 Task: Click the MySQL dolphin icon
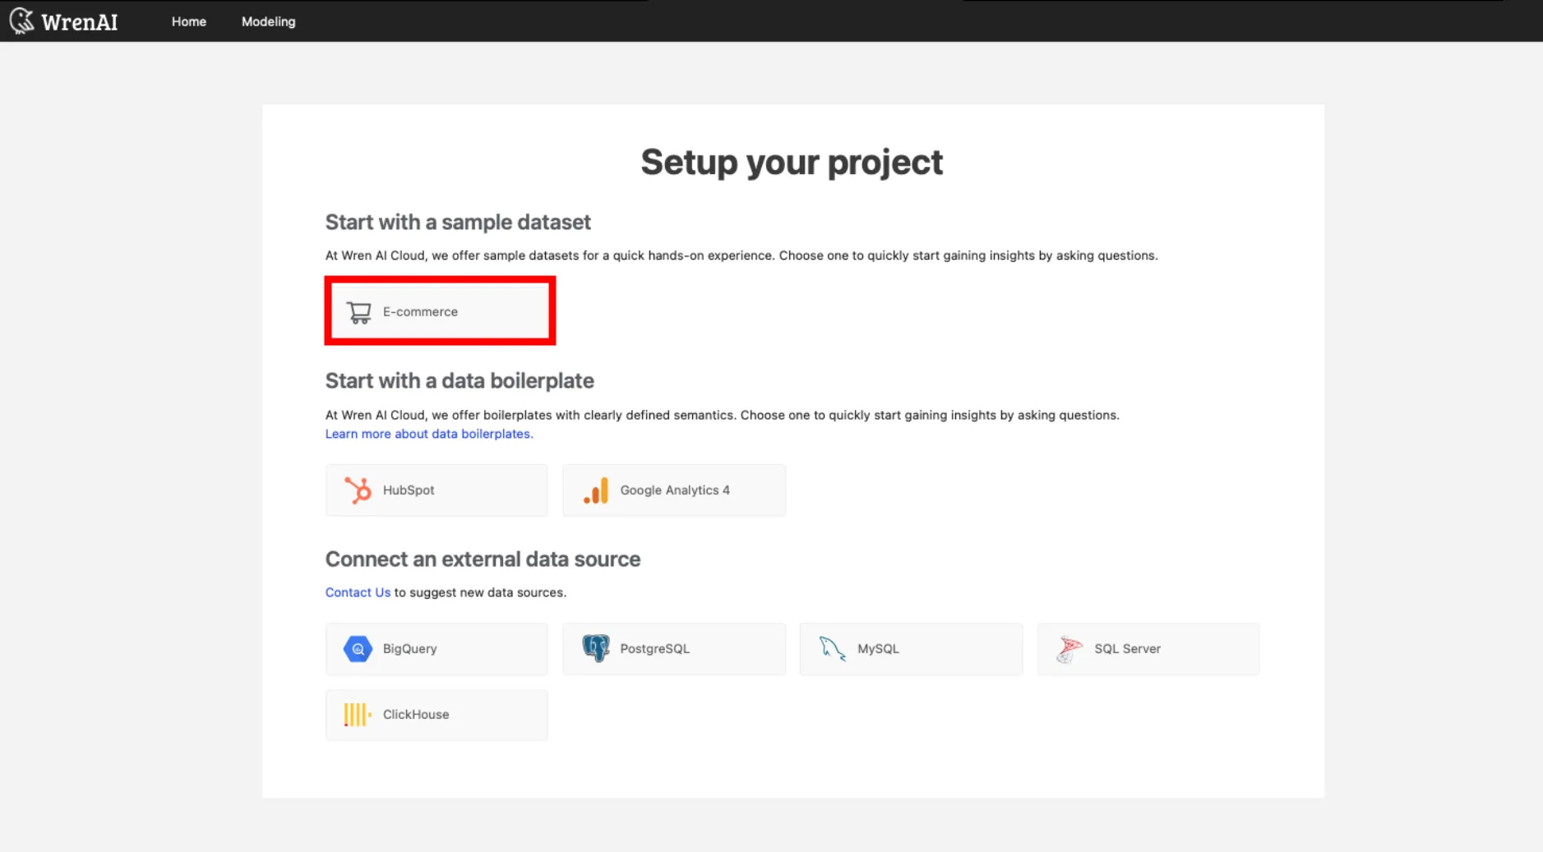pos(832,649)
